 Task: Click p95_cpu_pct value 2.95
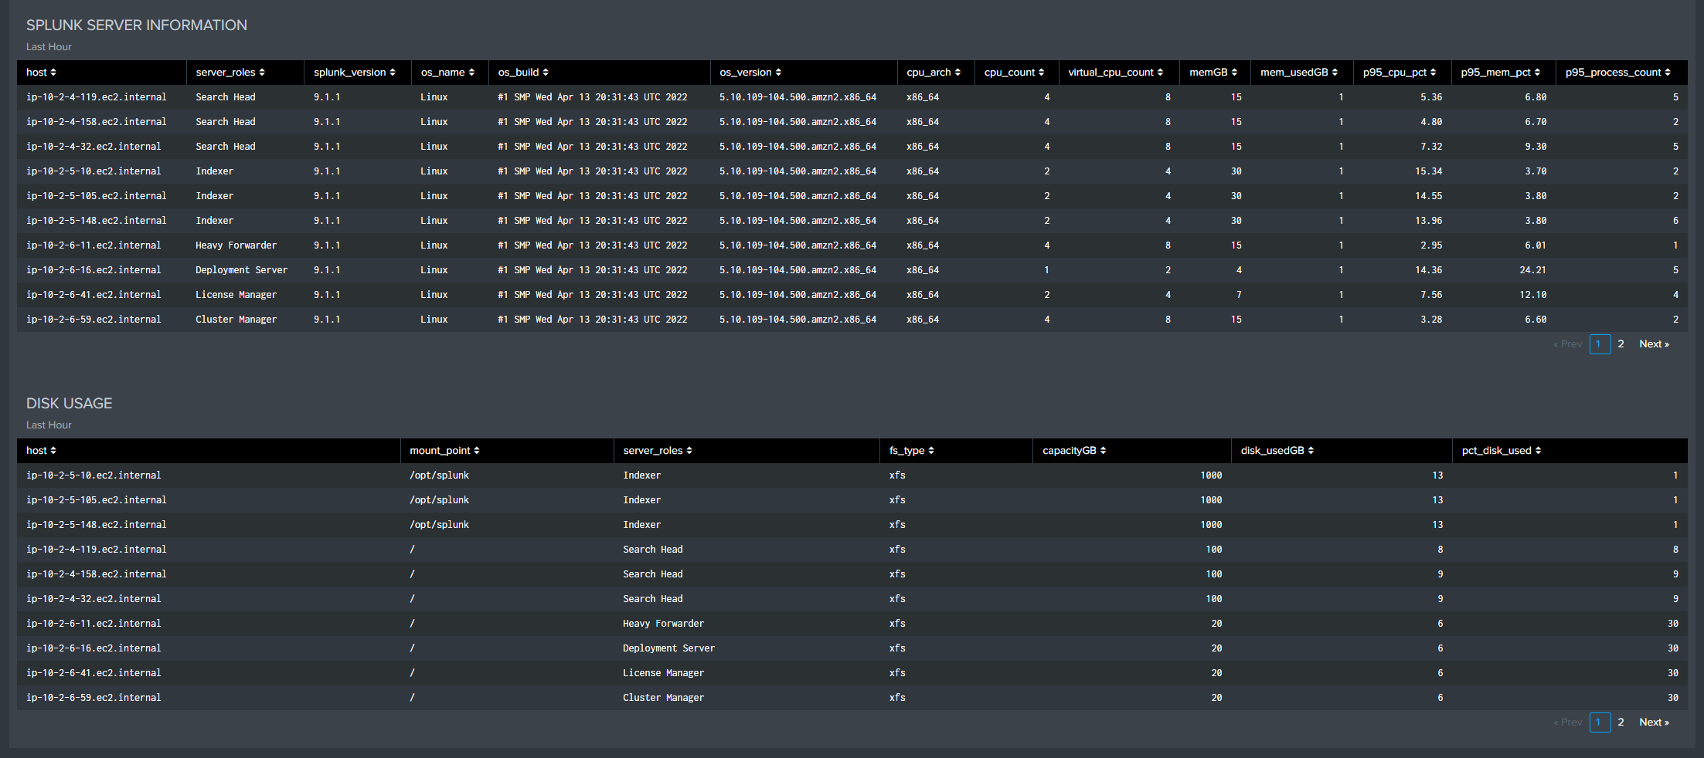click(x=1431, y=245)
